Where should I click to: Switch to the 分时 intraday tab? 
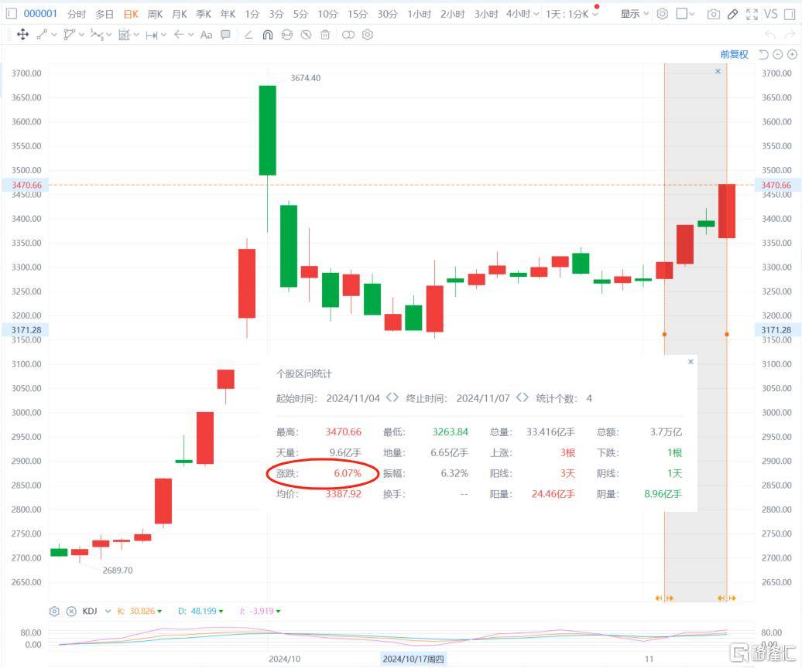tap(77, 14)
